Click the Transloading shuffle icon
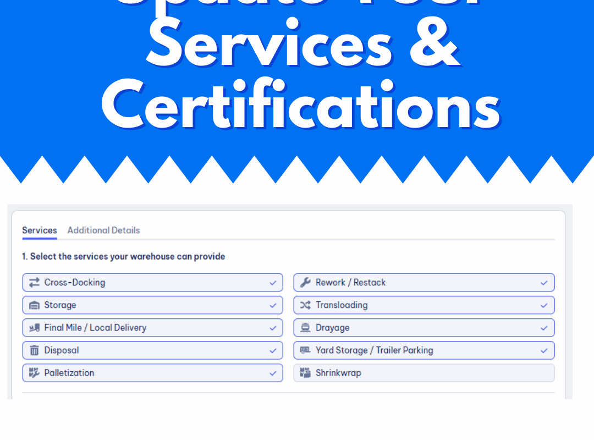 [x=305, y=305]
